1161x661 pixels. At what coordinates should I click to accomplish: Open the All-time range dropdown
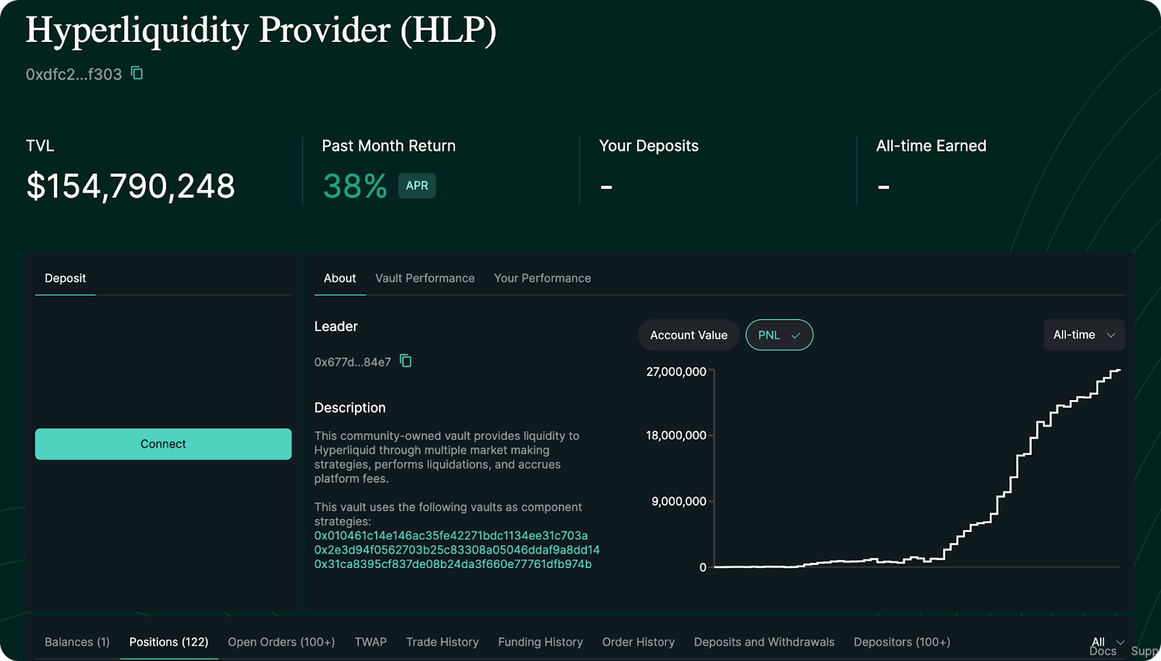click(1084, 335)
